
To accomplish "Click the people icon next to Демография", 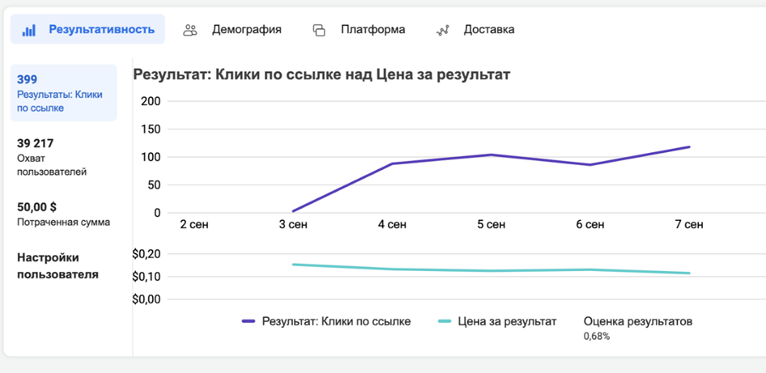I will click(x=190, y=30).
